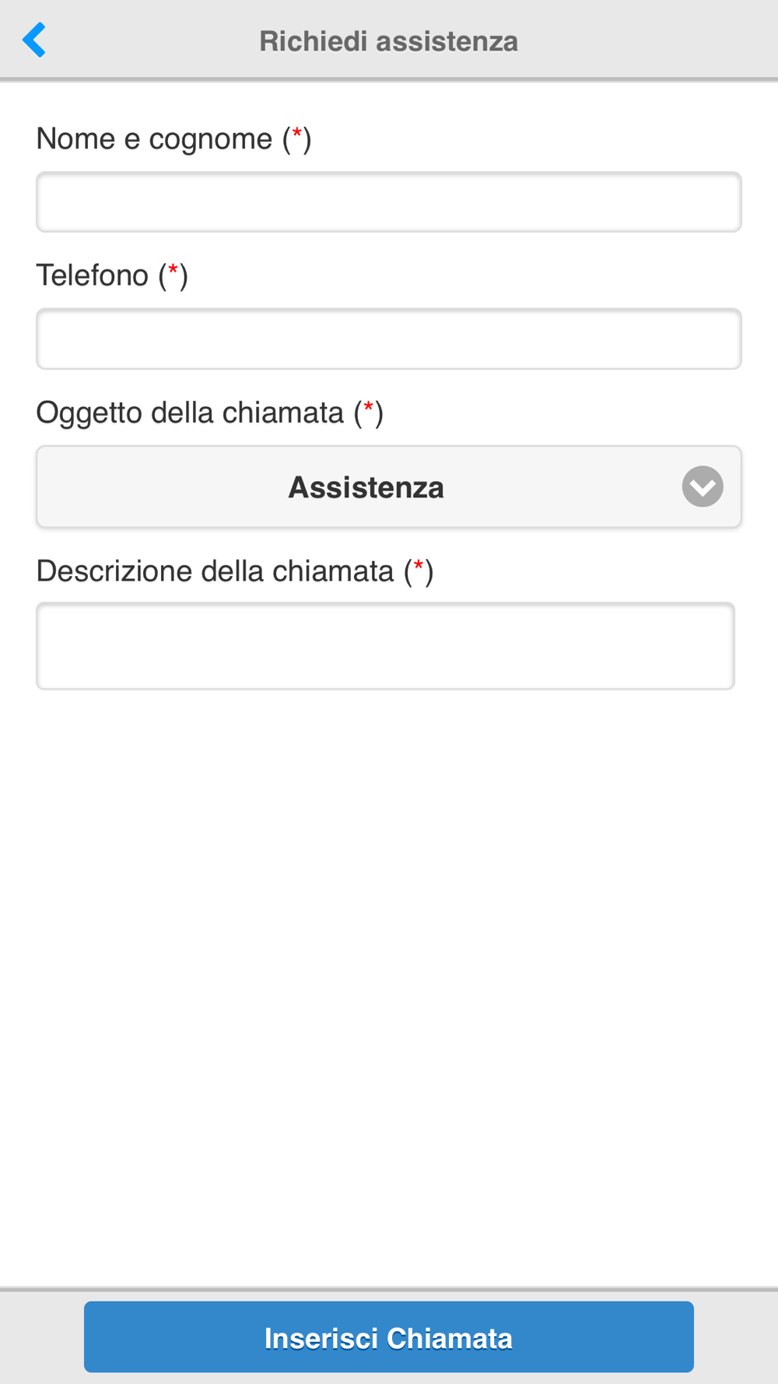Focus the Nome e cognome input field
Image resolution: width=778 pixels, height=1384 pixels.
click(x=389, y=202)
